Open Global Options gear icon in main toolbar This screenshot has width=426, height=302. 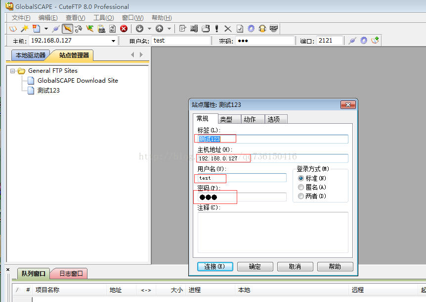pyautogui.click(x=251, y=29)
